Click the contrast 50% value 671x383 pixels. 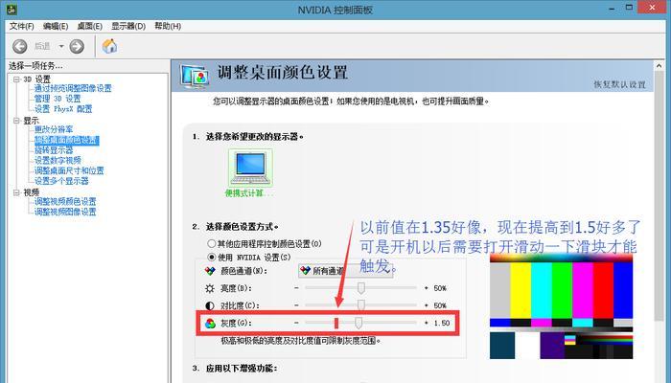pos(440,305)
